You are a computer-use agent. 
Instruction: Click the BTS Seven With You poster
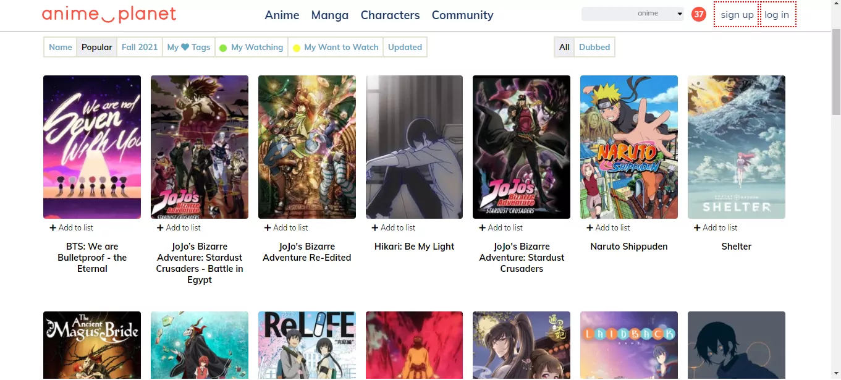92,147
